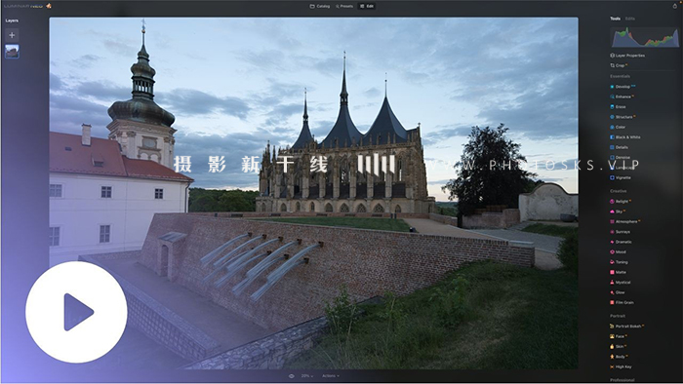Add a new layer with plus button
683x384 pixels.
coord(12,35)
